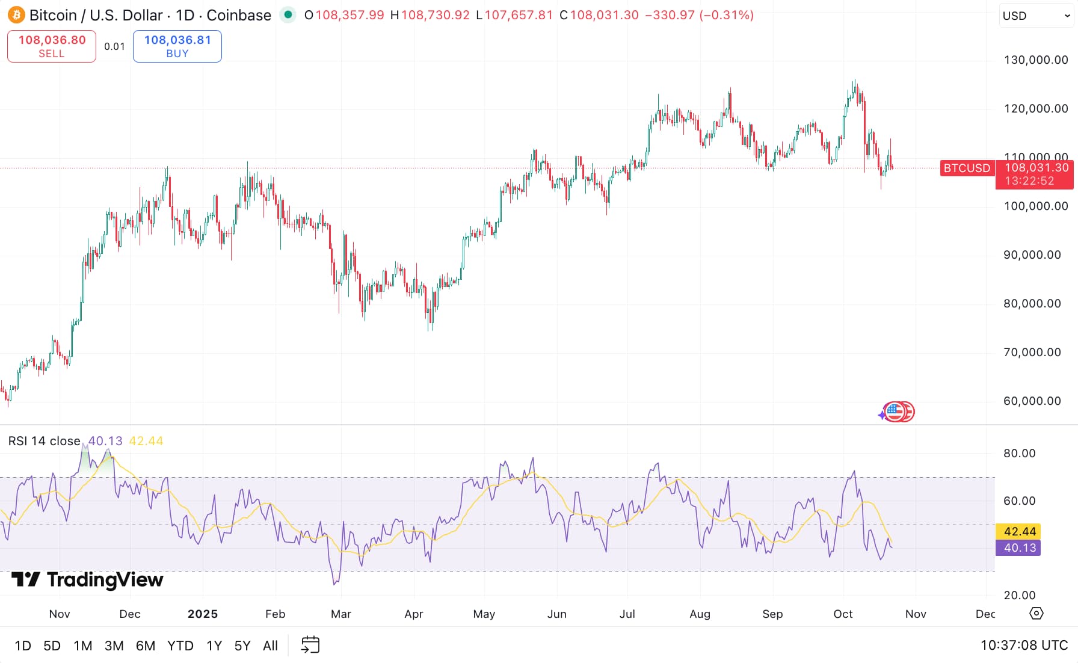This screenshot has width=1078, height=663.
Task: Click the 130,000.00 price axis label
Action: [1036, 60]
